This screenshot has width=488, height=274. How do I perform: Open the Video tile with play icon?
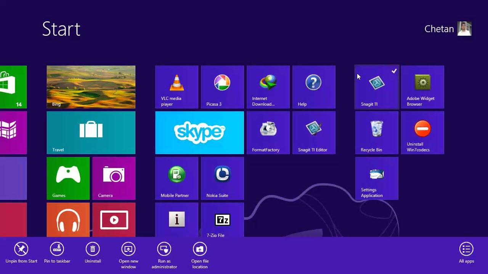tap(114, 220)
